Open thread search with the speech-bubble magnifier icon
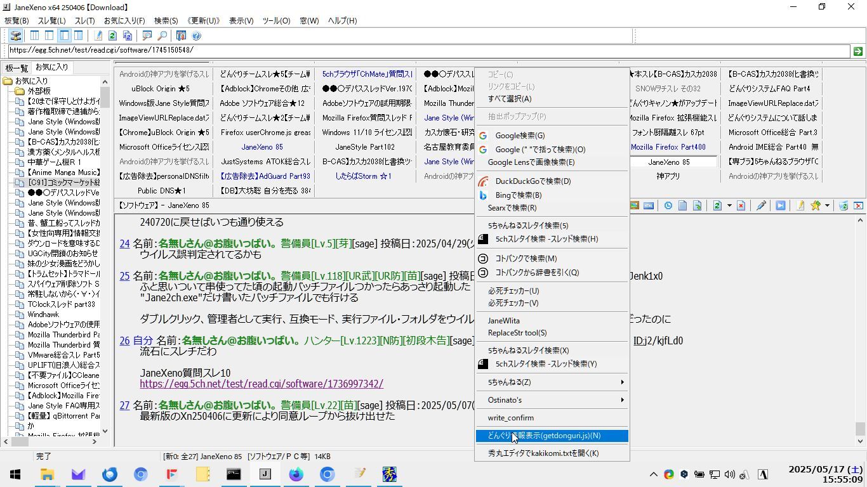The width and height of the screenshot is (867, 487). click(x=147, y=36)
